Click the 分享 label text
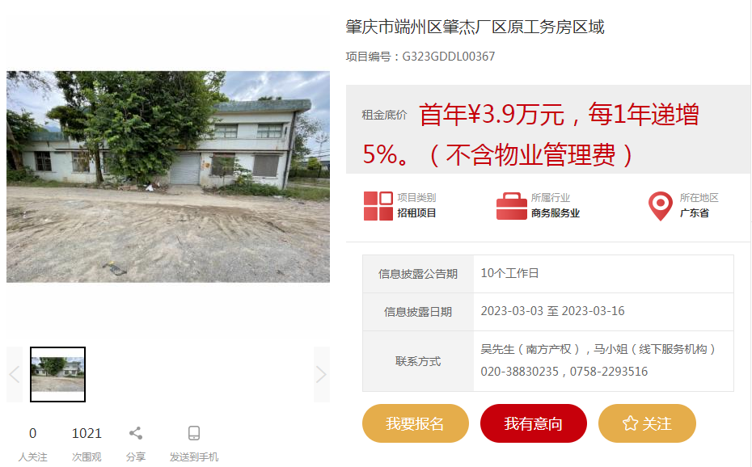 (136, 457)
